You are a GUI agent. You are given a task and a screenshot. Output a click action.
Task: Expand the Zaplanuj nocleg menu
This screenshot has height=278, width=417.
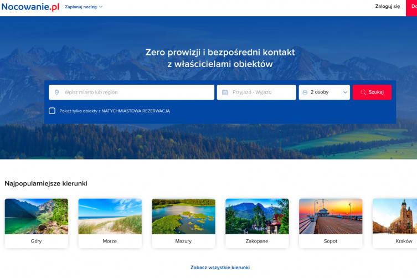pyautogui.click(x=84, y=7)
